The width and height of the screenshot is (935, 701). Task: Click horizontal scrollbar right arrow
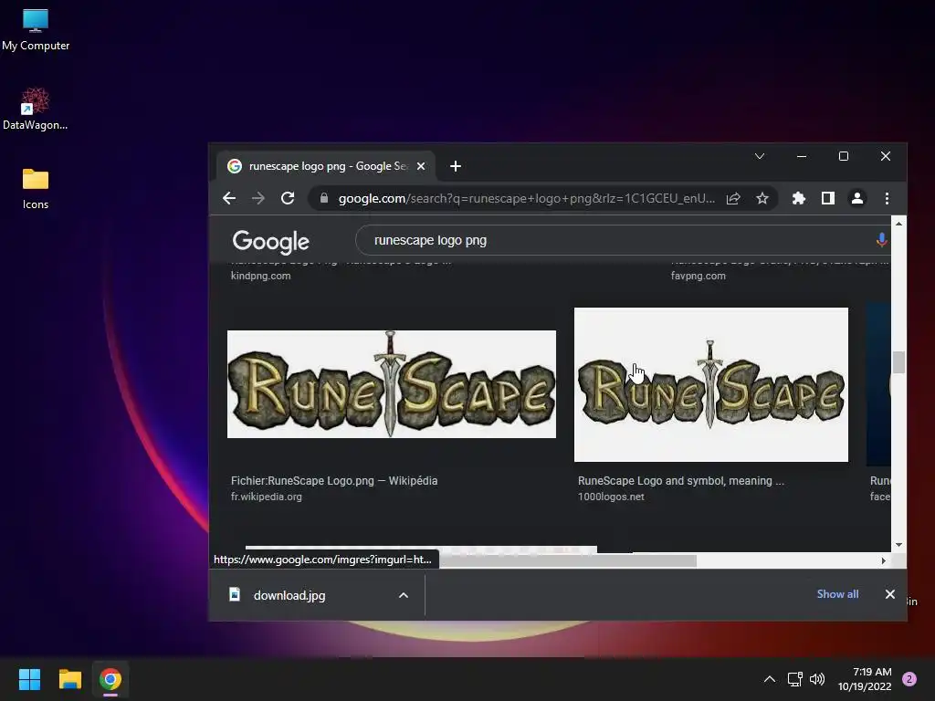(x=884, y=561)
